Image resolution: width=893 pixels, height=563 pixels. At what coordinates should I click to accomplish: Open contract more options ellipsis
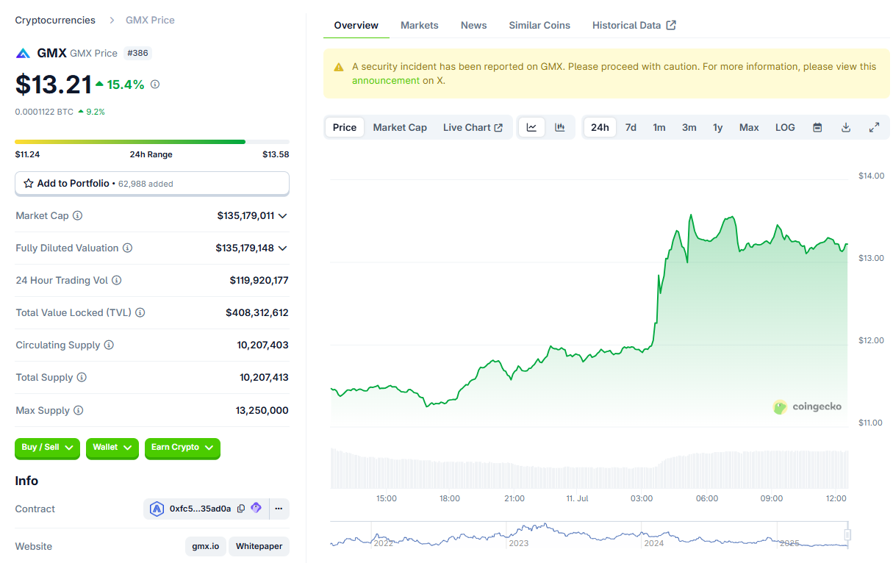279,509
